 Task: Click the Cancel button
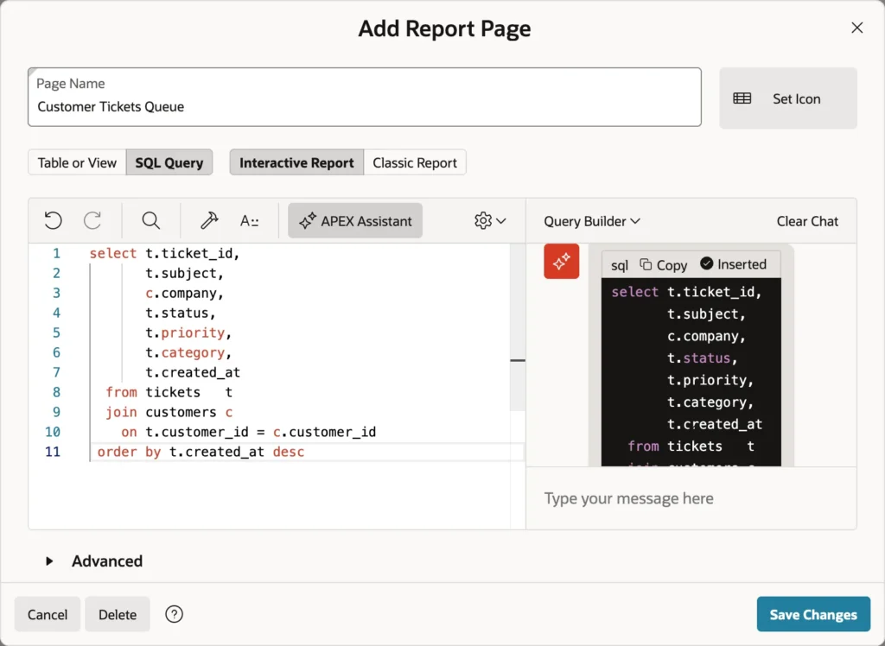click(x=48, y=614)
